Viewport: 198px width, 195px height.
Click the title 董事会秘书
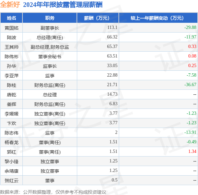click(50, 57)
